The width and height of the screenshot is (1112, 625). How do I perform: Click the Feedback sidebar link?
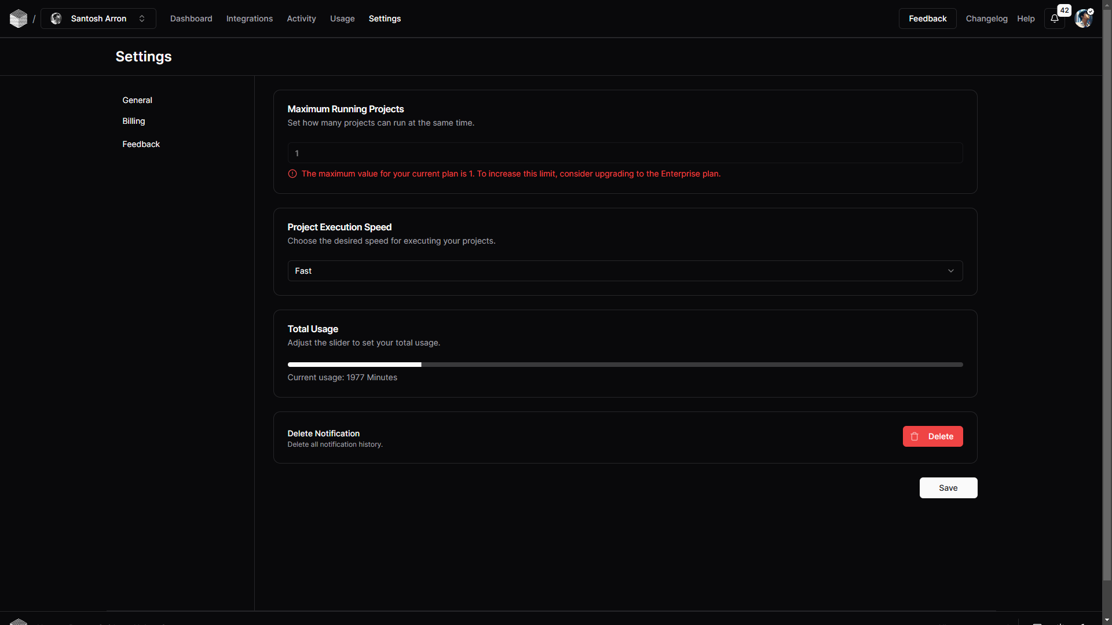tap(141, 144)
